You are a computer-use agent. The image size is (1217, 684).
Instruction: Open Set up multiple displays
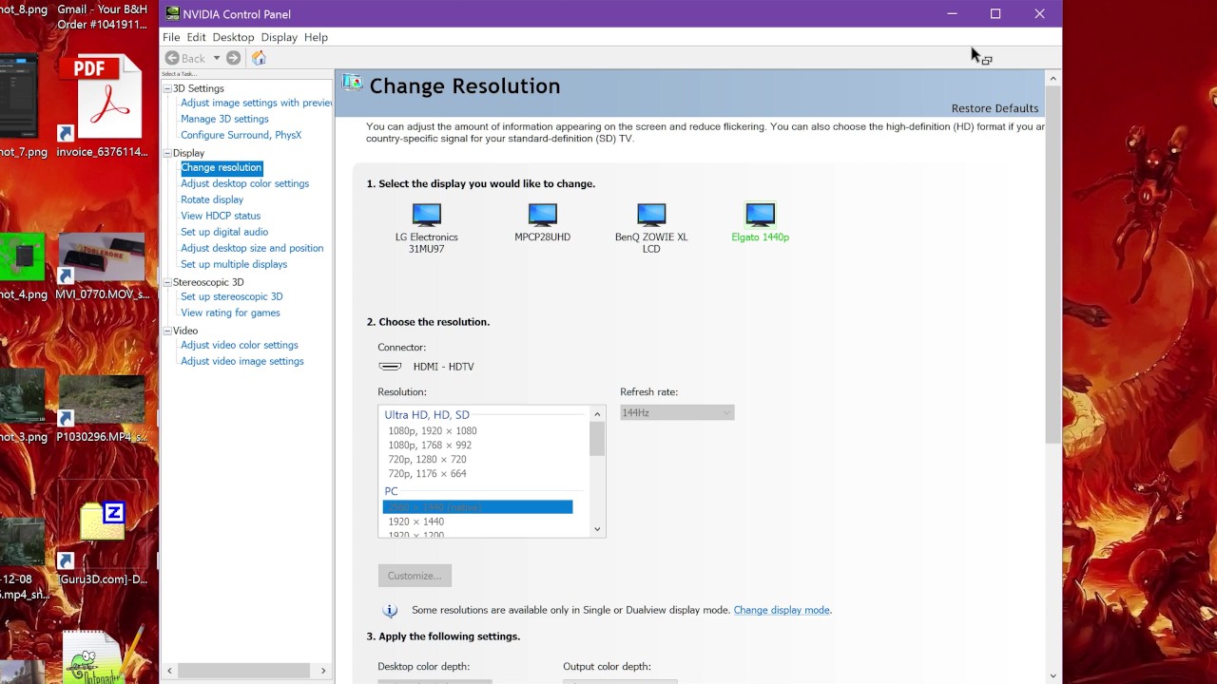pos(234,264)
